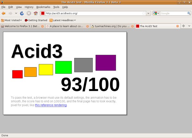Open the Edit menu
192x138 pixels.
pyautogui.click(x=11, y=7)
